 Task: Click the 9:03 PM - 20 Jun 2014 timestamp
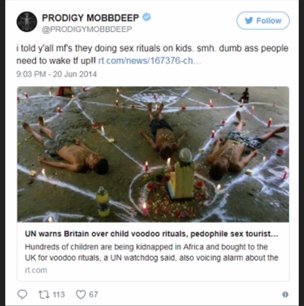[x=56, y=74]
